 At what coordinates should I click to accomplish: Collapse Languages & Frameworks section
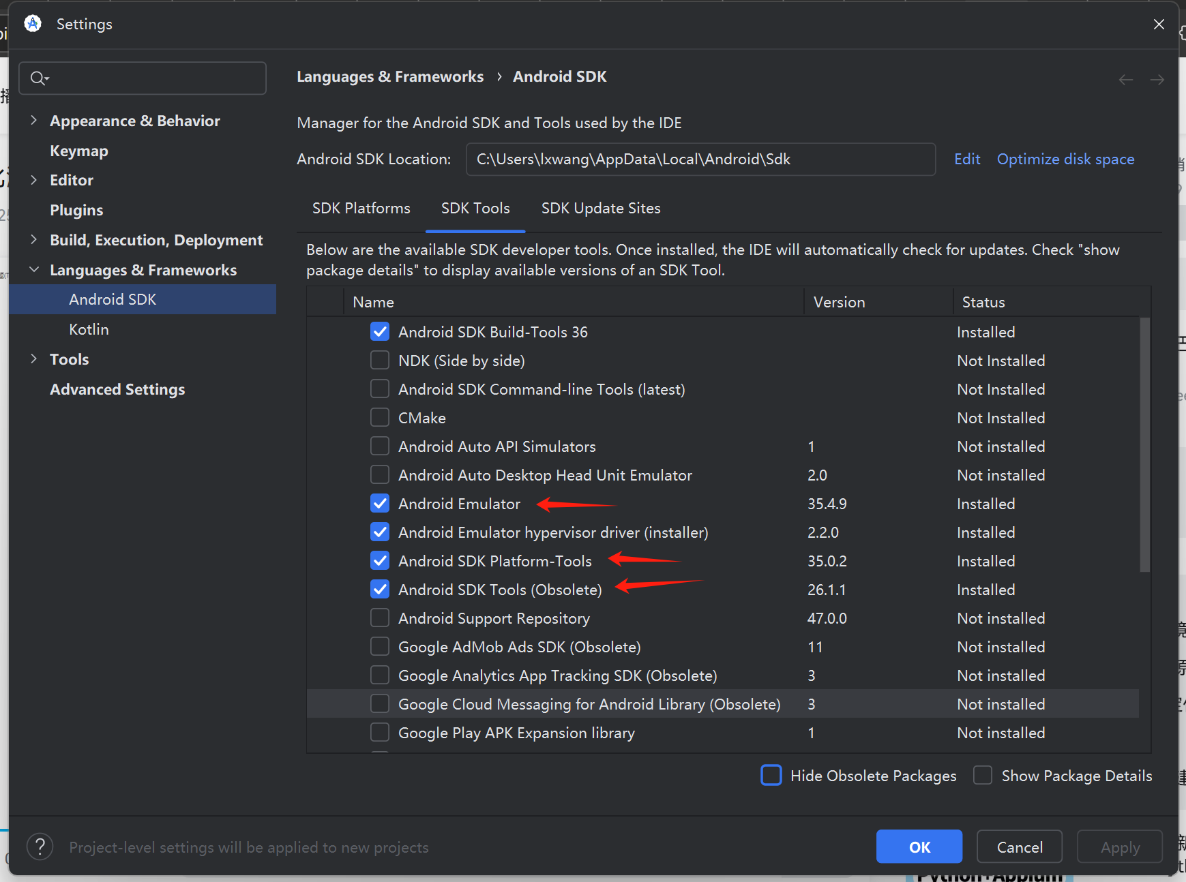[33, 270]
